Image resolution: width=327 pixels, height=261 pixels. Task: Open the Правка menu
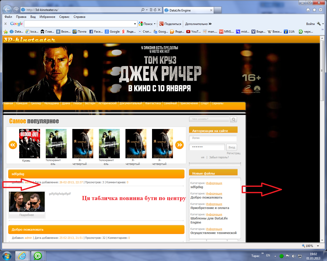(x=21, y=17)
